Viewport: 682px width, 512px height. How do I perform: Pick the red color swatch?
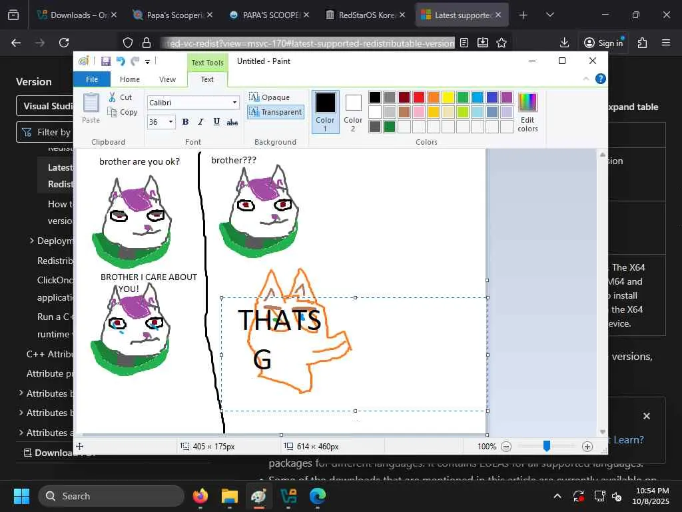(419, 97)
